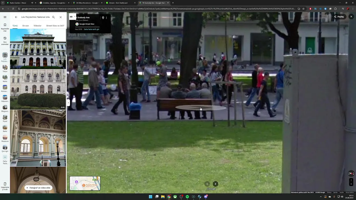Open Çernigiv recent place in sidebar
The width and height of the screenshot is (356, 200).
click(5, 149)
